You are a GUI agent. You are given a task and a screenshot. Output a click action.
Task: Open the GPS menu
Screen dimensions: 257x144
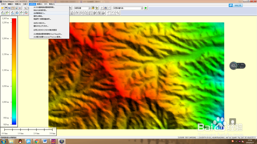(x=45, y=4)
